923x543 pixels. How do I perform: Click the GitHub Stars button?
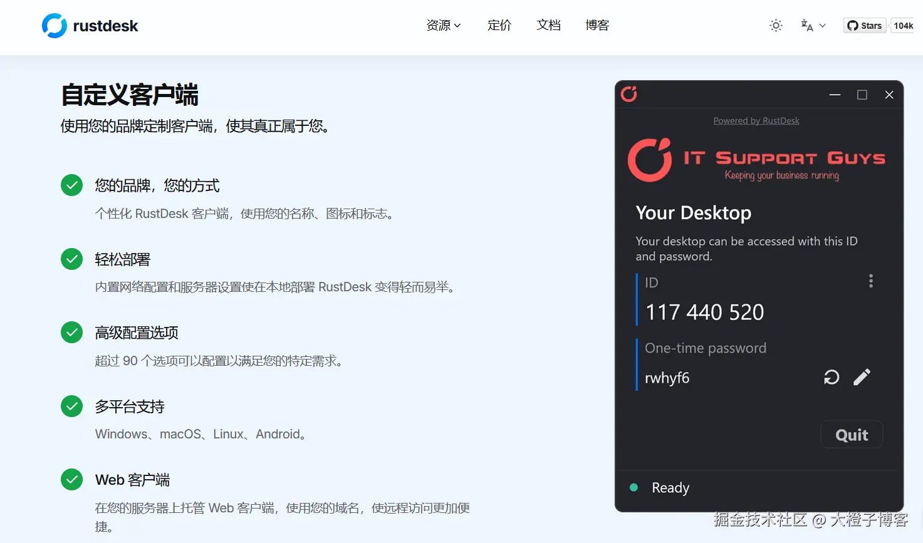tap(865, 26)
